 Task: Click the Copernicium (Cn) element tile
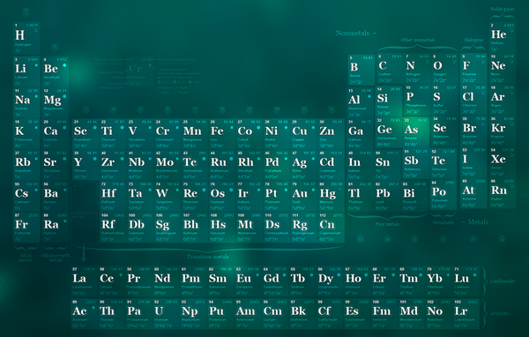click(331, 228)
